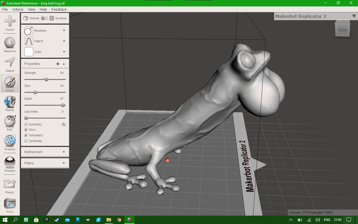Viewport: 358px width, 224px height.
Task: Click the Strength slider handle
Action: point(46,80)
